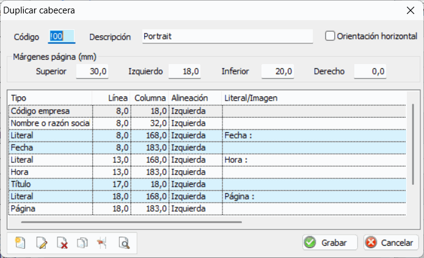Click the 32,0 Columna cell

[150, 123]
